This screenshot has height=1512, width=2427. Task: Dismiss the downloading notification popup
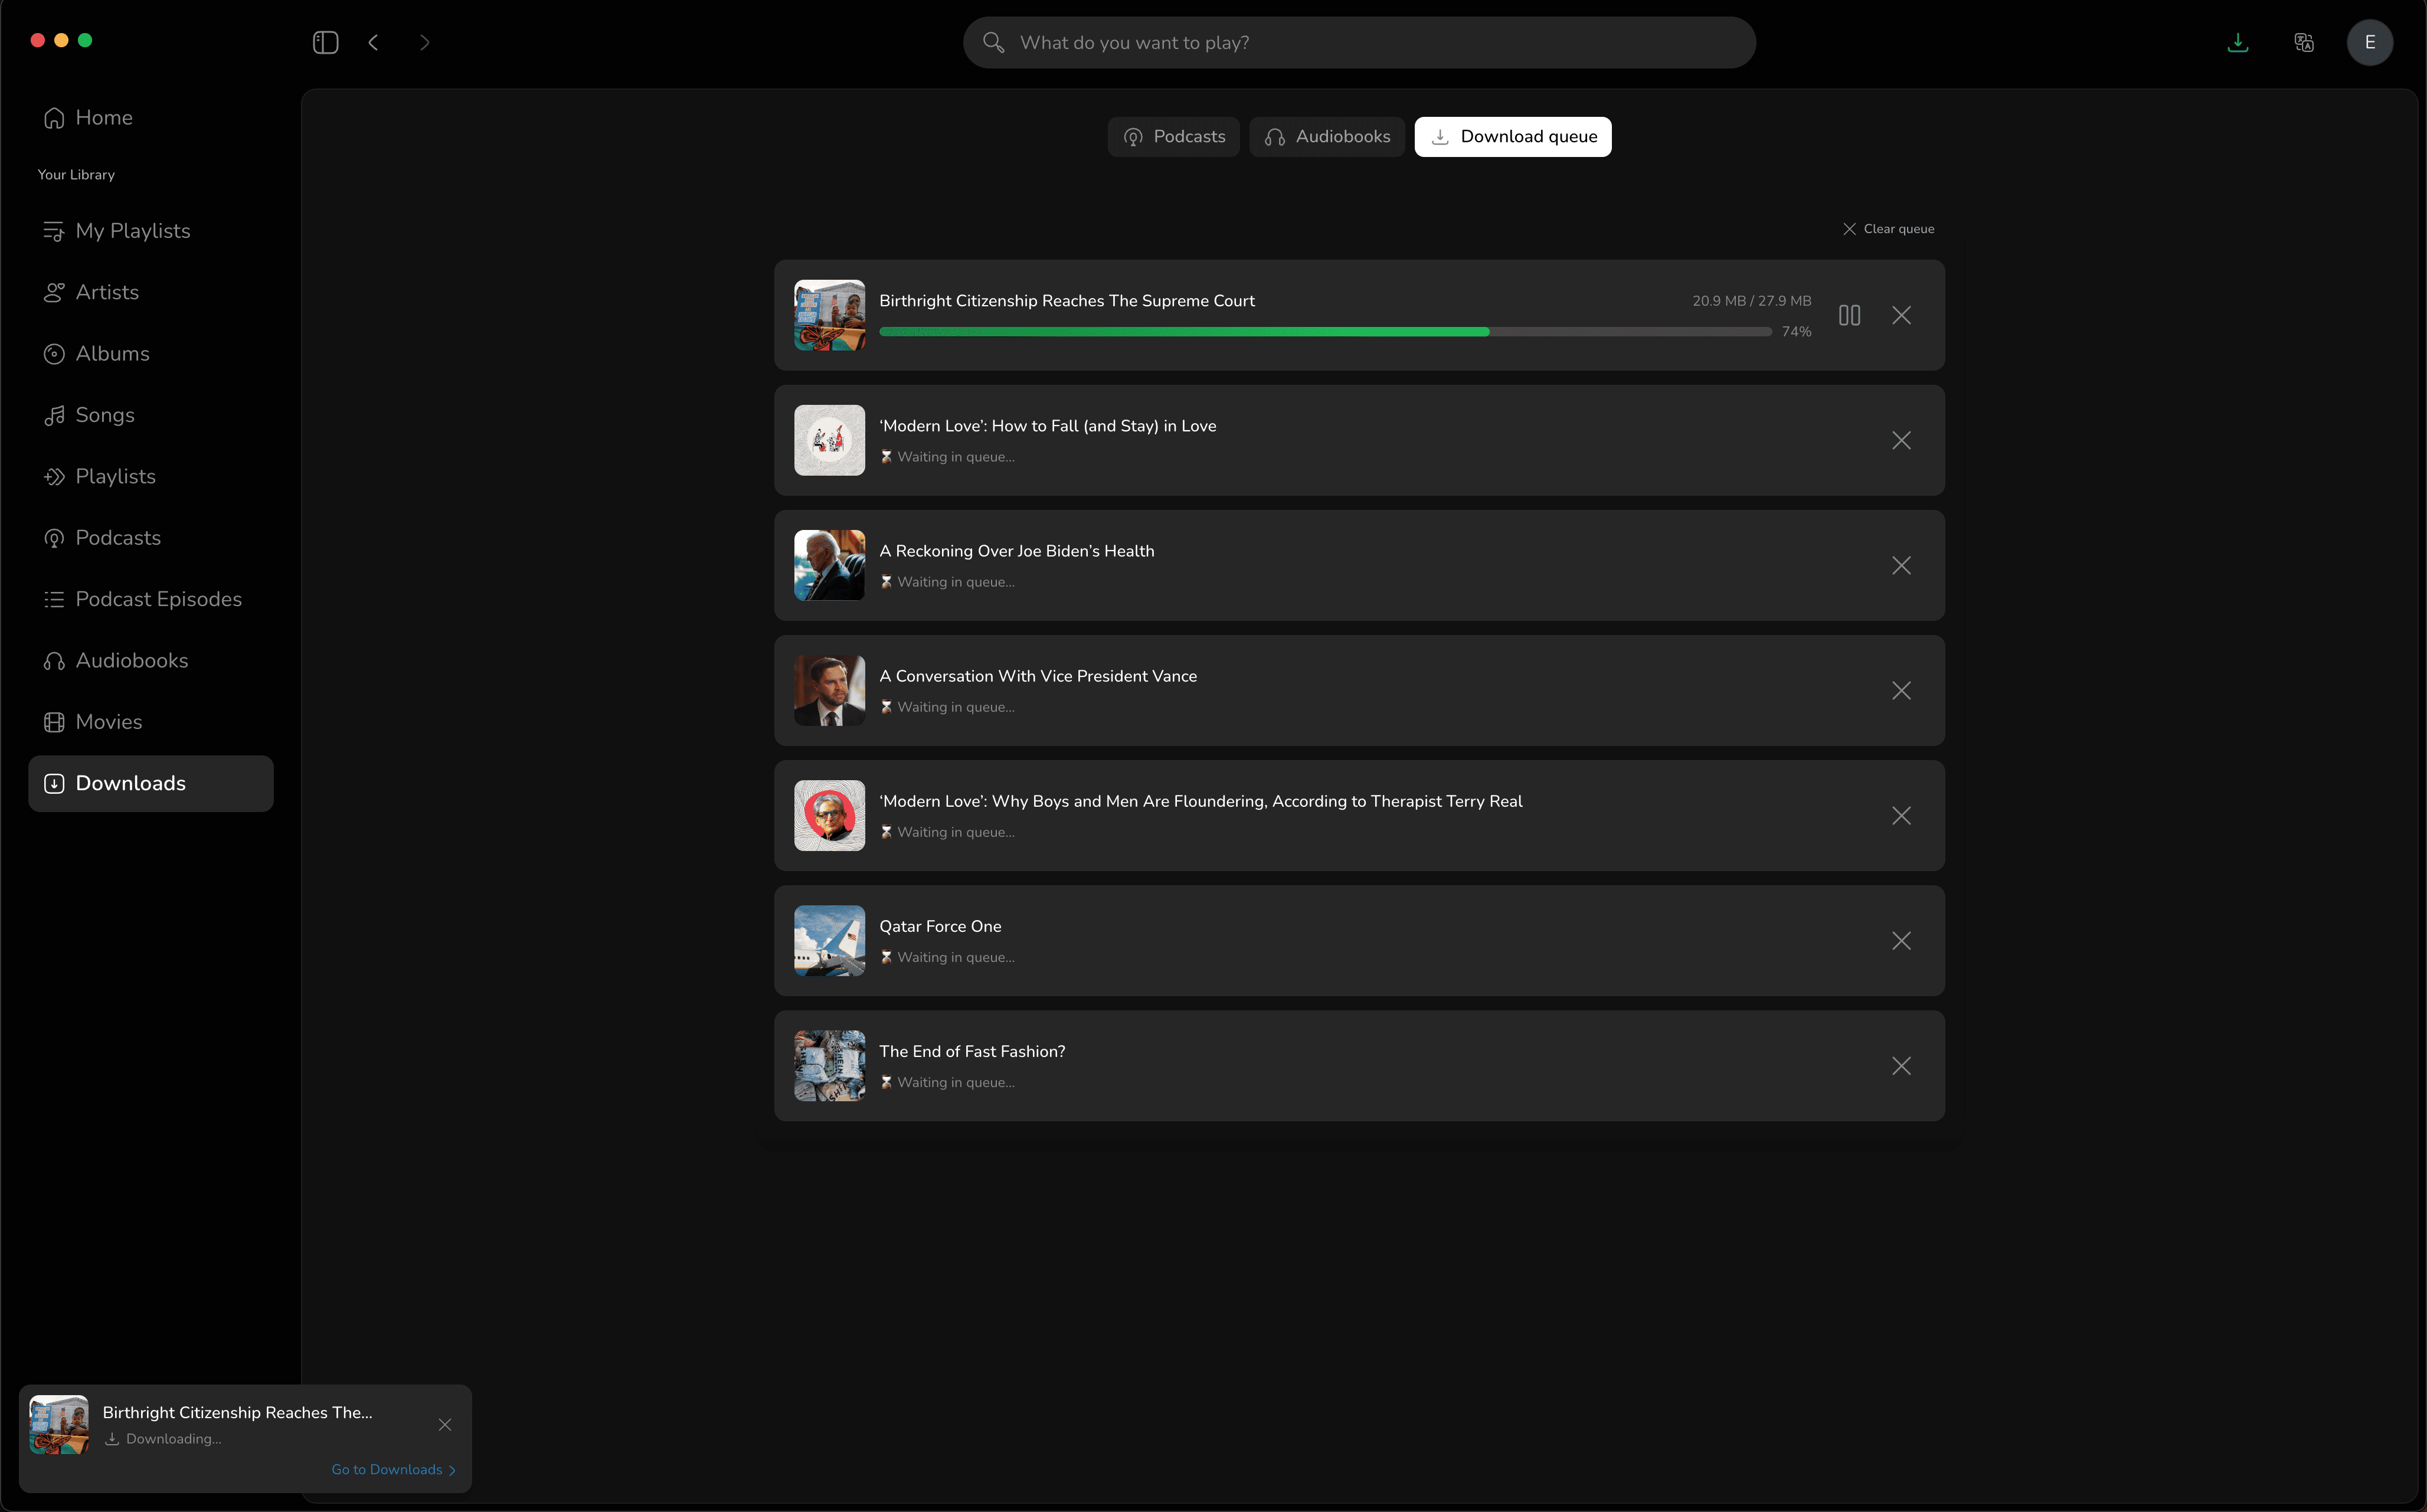coord(445,1424)
